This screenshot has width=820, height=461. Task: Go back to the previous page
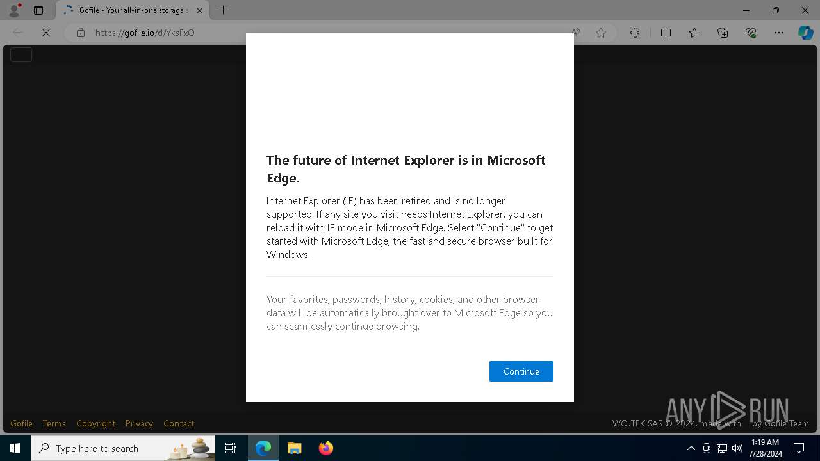coord(18,33)
